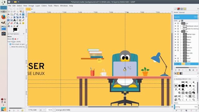
Task: Select the Scale tool
Action: coord(17,17)
